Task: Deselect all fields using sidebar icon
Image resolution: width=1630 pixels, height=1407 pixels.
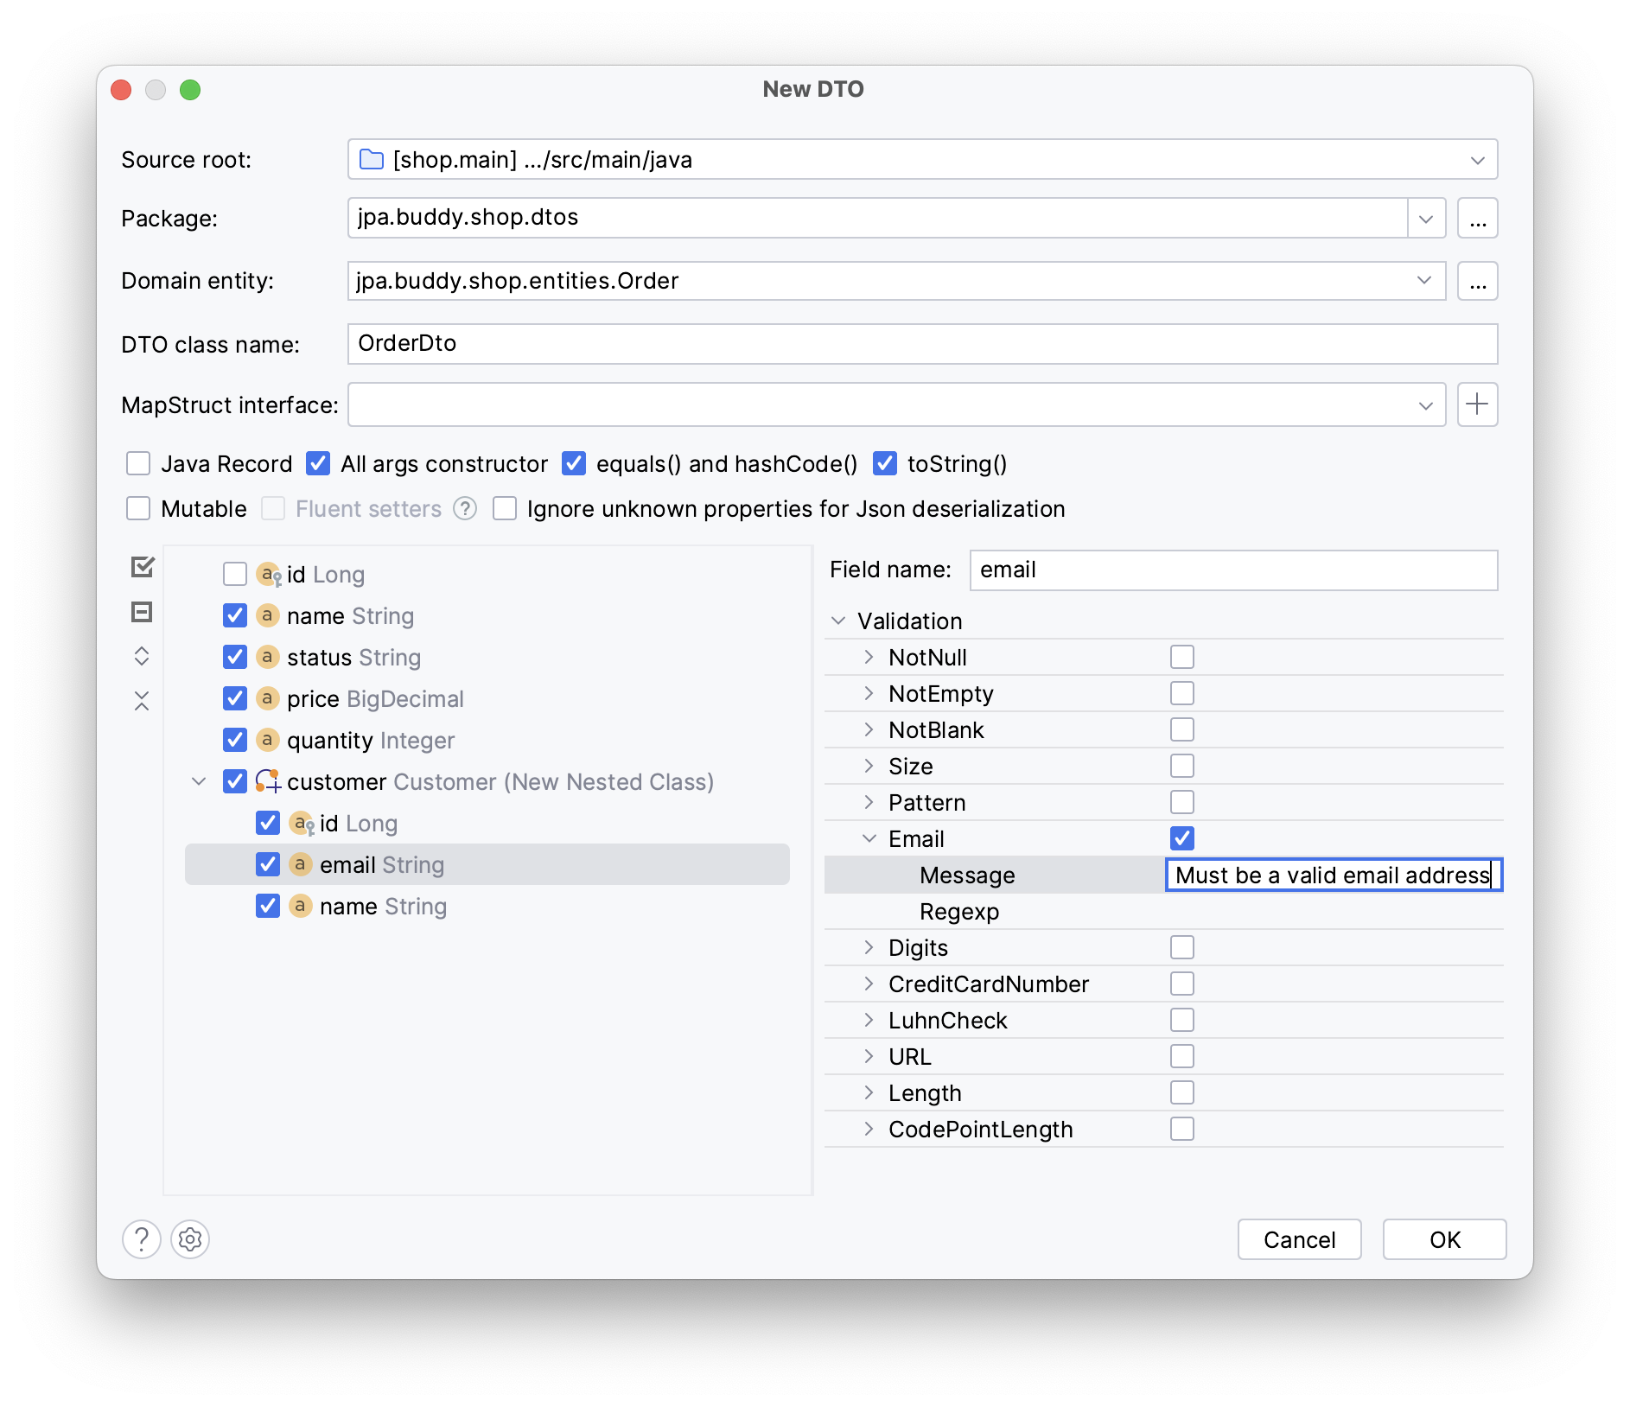Action: [x=142, y=612]
